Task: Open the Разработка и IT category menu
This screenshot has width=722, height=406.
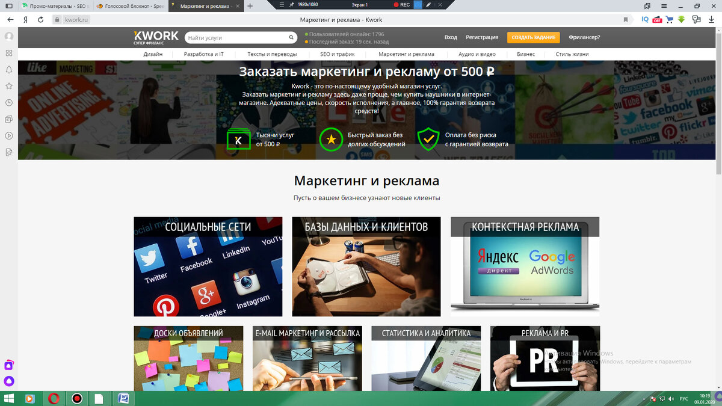Action: pos(204,54)
